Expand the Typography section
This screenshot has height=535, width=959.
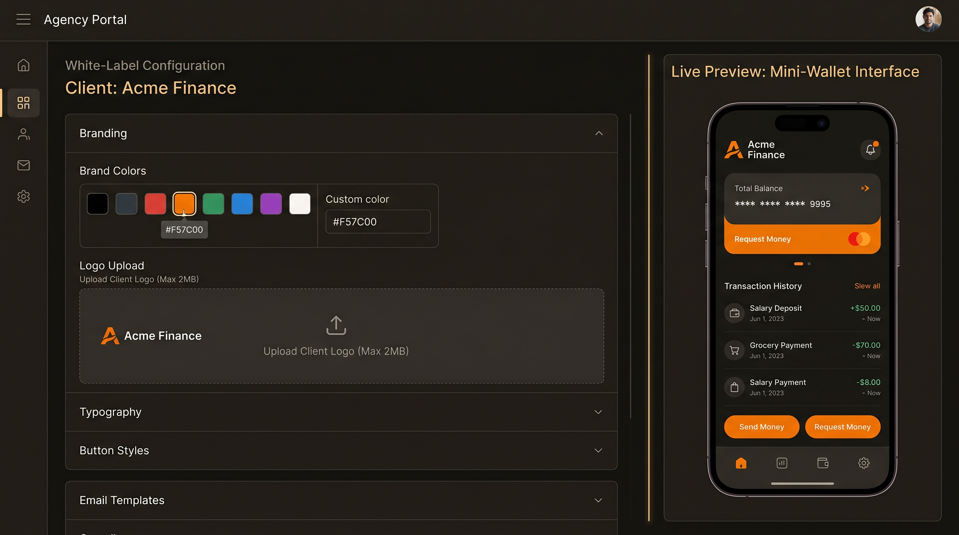click(598, 412)
